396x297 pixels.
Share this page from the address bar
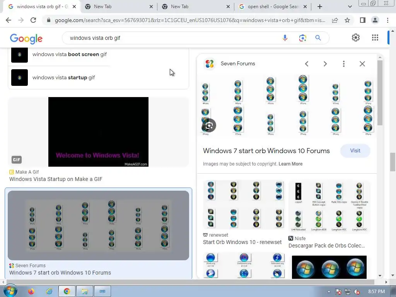tap(335, 20)
